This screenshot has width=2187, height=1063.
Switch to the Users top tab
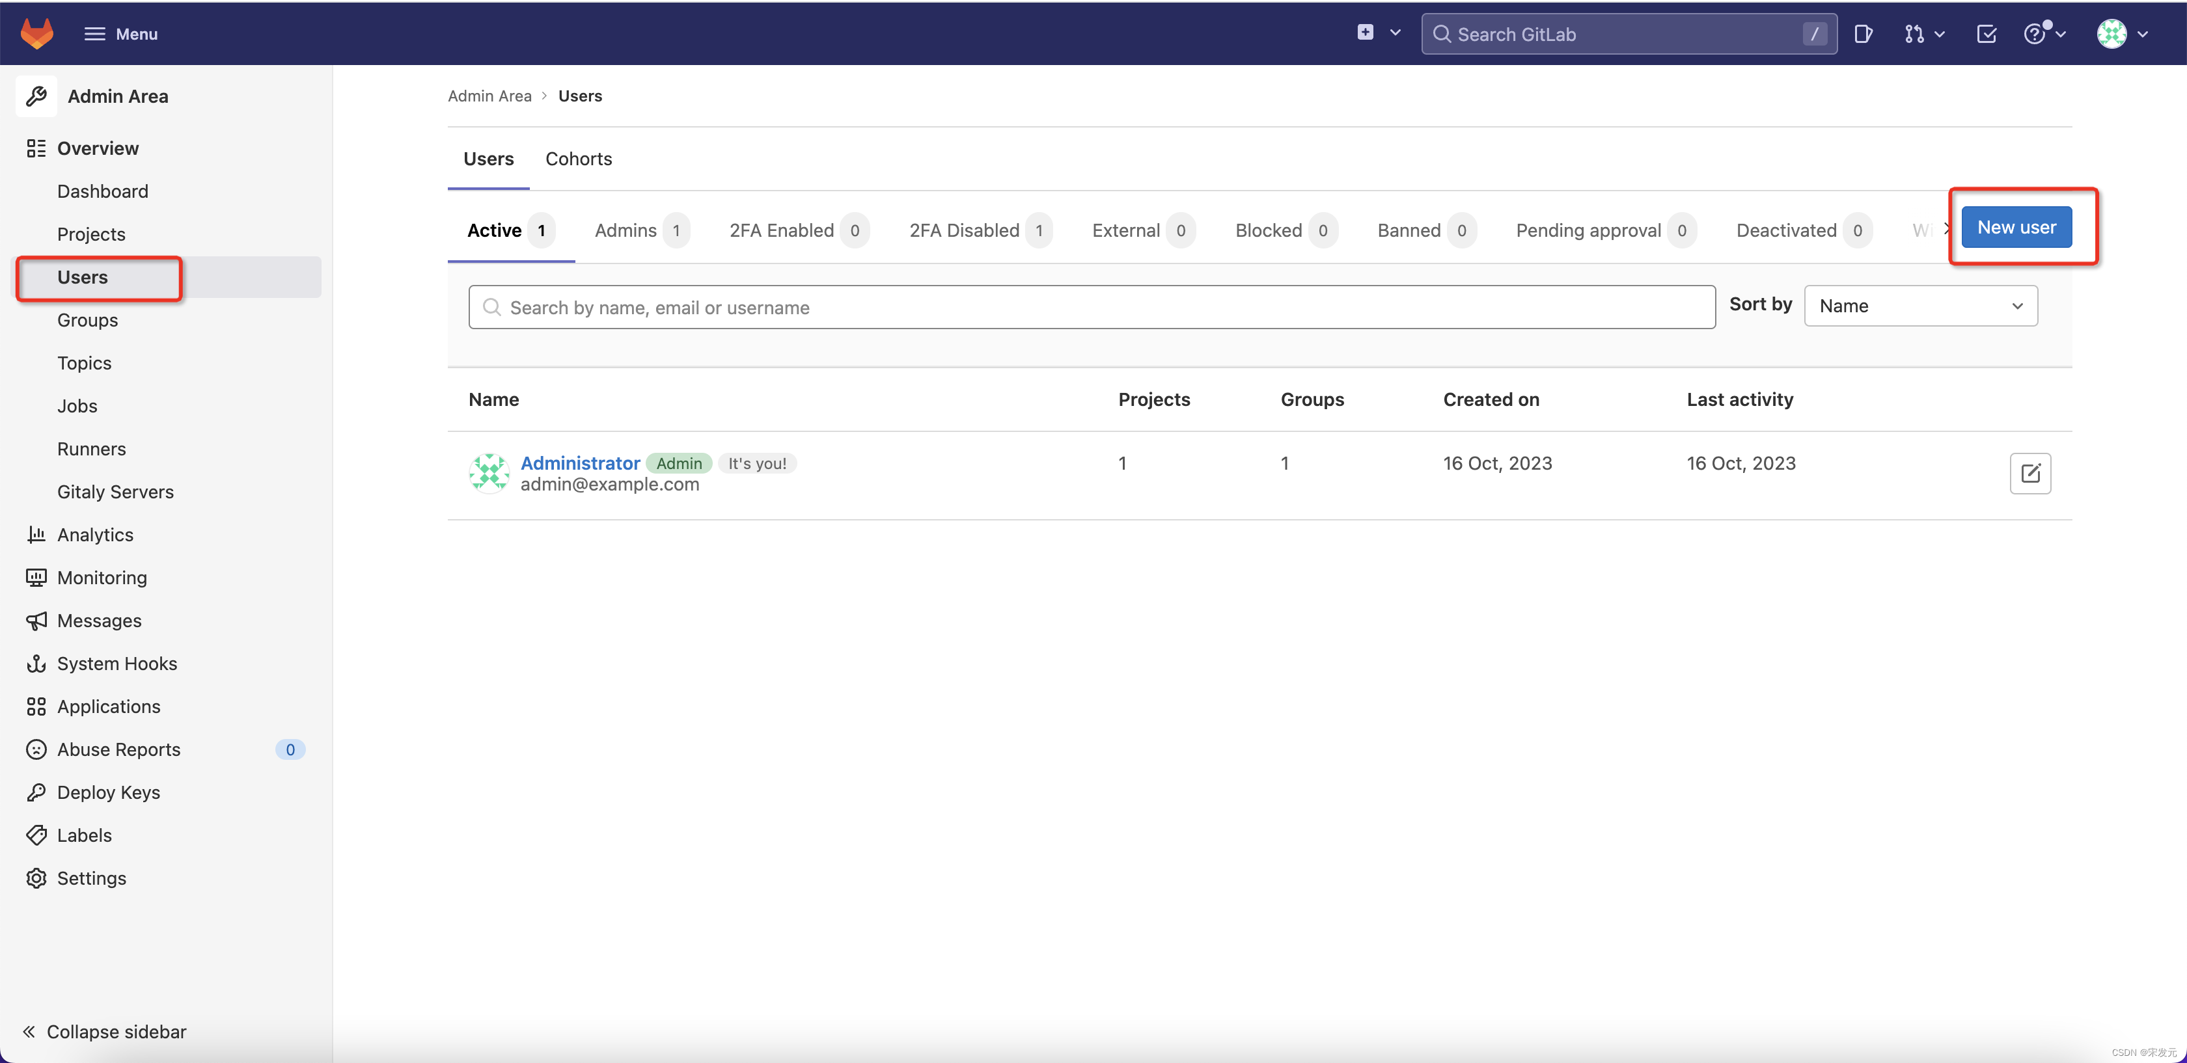488,159
